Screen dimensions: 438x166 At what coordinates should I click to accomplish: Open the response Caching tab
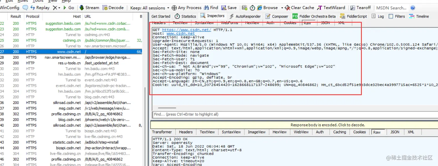pos(340,132)
